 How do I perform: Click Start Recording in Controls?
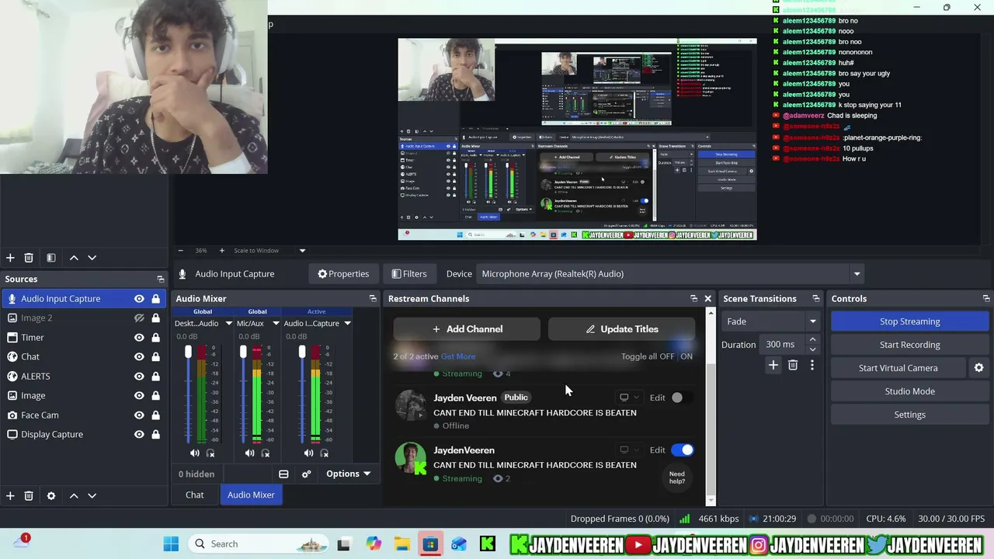tap(909, 345)
